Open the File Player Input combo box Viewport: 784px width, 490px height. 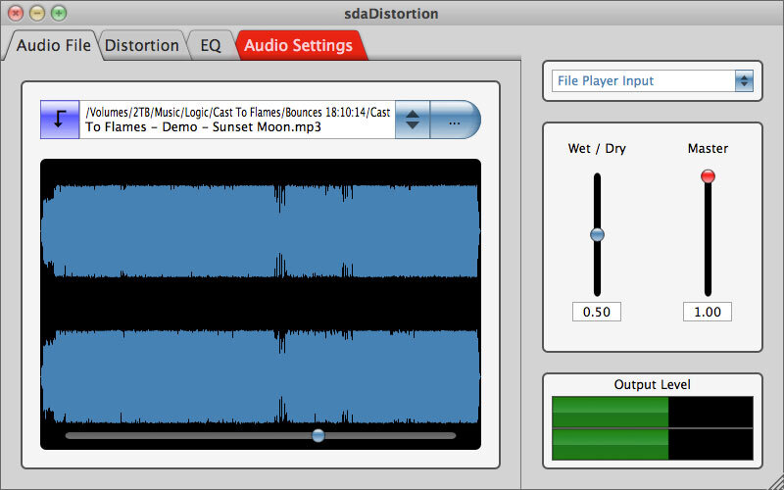653,81
